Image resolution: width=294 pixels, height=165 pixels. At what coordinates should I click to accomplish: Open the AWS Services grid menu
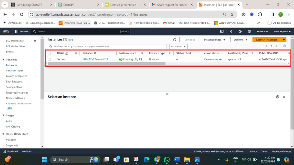click(21, 32)
